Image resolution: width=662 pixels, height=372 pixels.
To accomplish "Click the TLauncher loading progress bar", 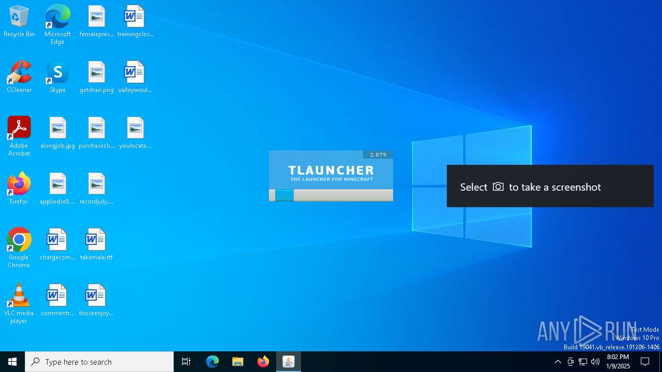I will pyautogui.click(x=331, y=195).
